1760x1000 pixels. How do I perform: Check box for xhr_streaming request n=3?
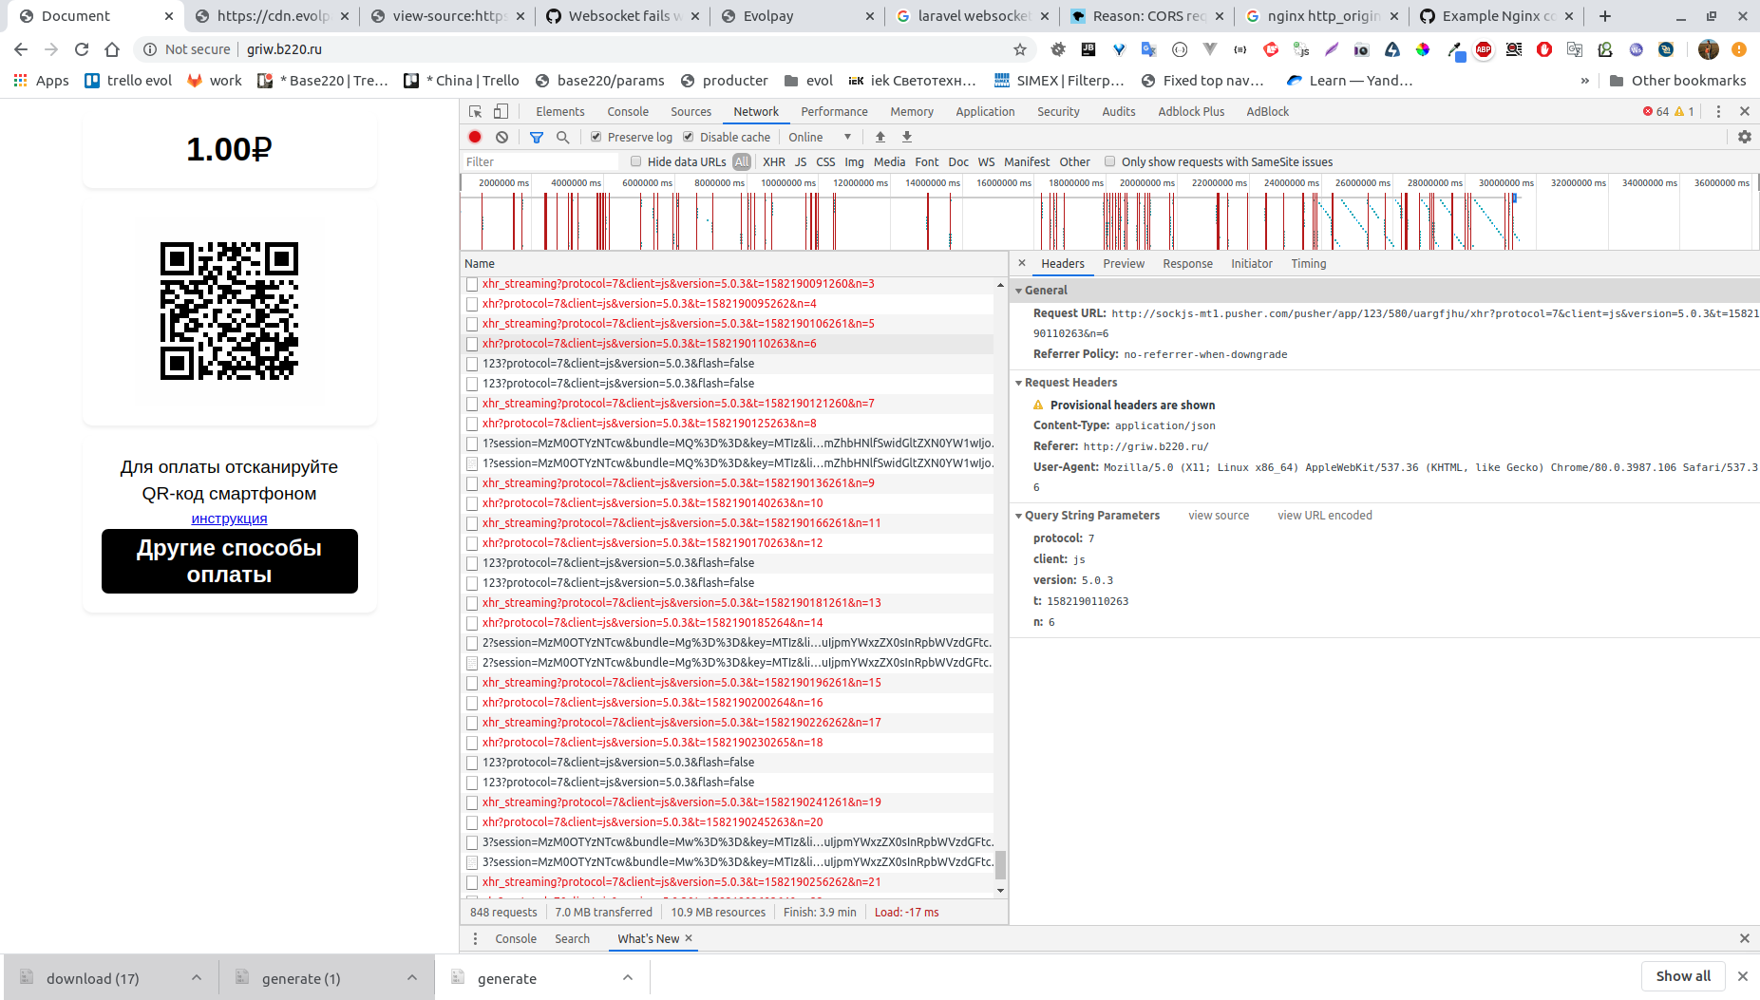472,284
